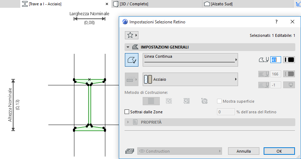Open the fill foreground pen color swatch
The height and width of the screenshot is (159, 301).
pyautogui.click(x=289, y=74)
